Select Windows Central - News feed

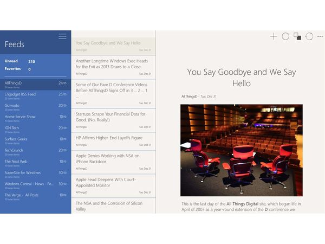36,185
